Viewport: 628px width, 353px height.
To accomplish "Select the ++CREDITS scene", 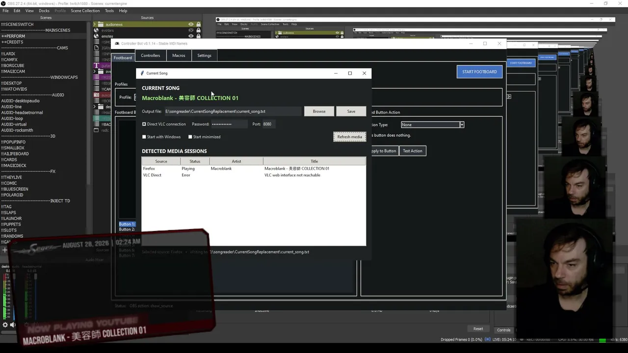I will 44,42.
